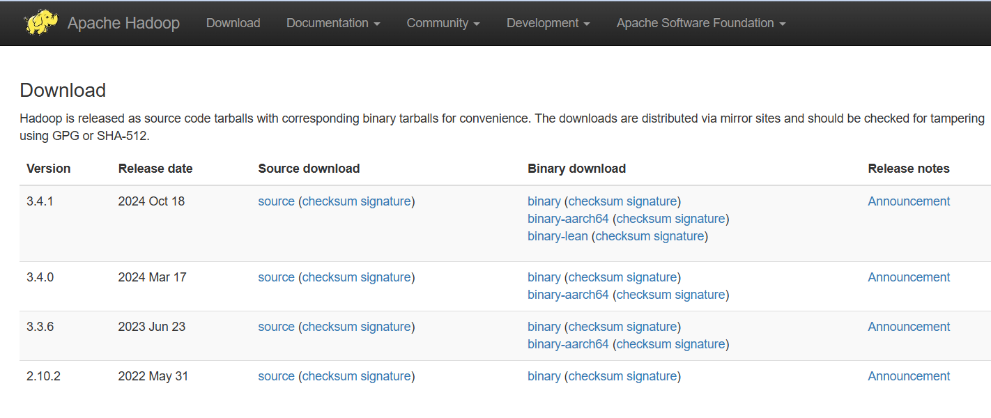Select the version 3.4.0 cell
991x418 pixels.
40,277
